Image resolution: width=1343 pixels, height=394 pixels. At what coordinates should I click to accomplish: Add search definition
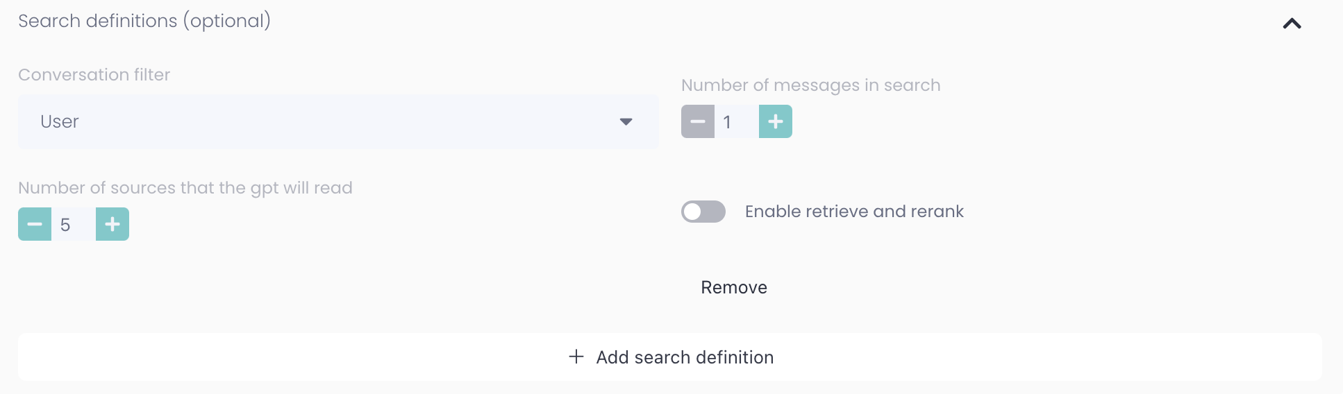click(x=684, y=357)
